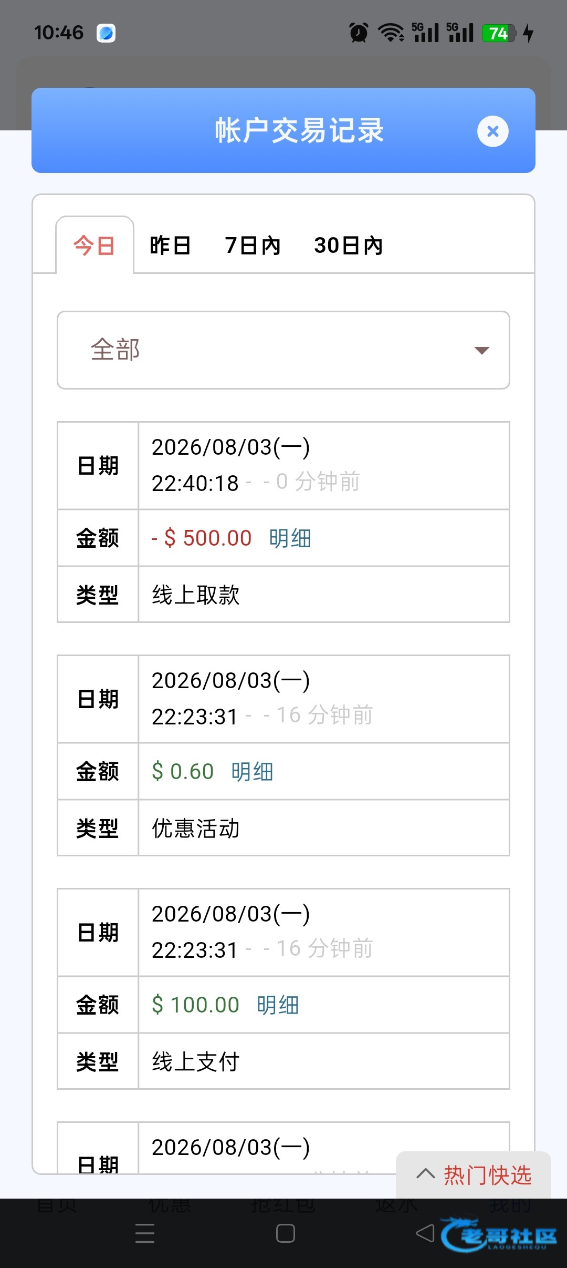Tap the alarm clock status icon
The height and width of the screenshot is (1268, 567).
click(359, 33)
